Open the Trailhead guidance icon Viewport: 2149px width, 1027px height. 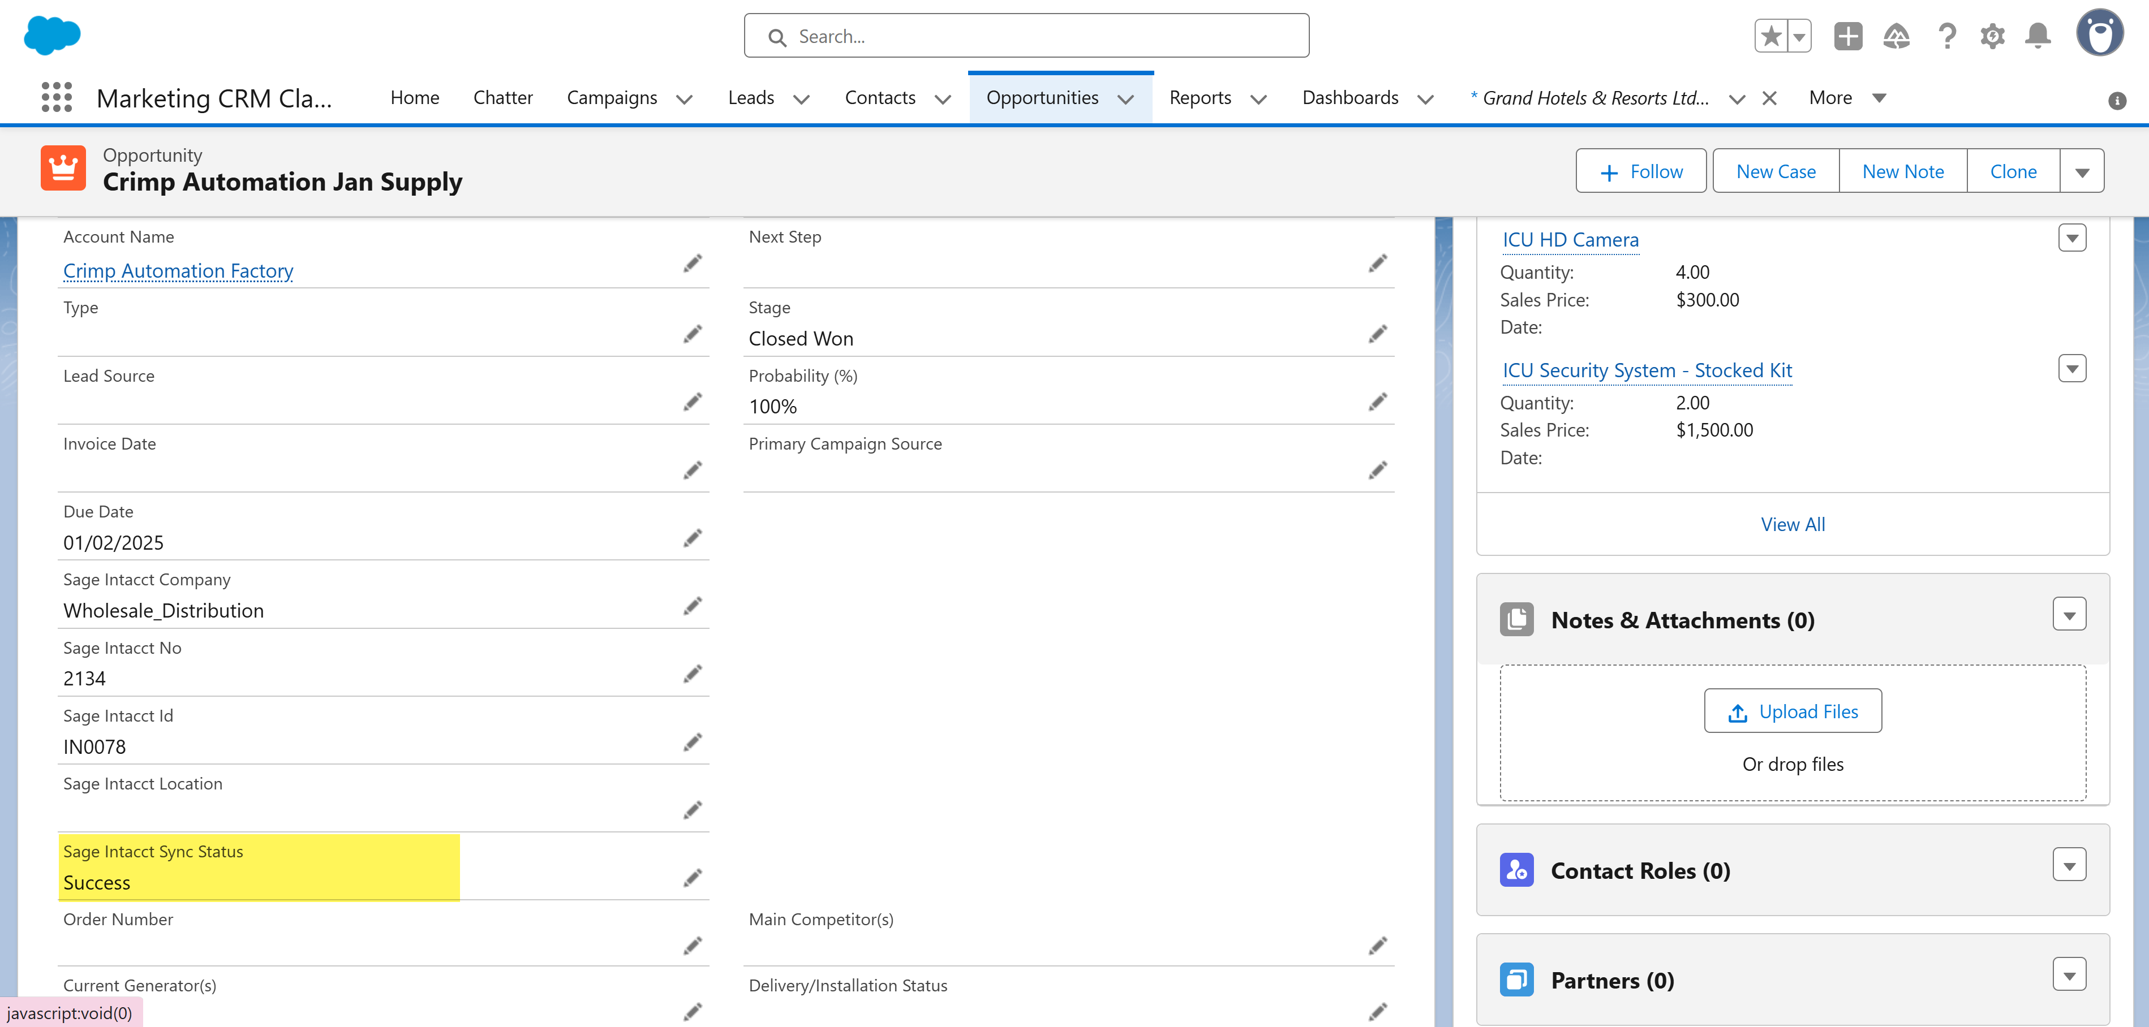coord(1896,36)
